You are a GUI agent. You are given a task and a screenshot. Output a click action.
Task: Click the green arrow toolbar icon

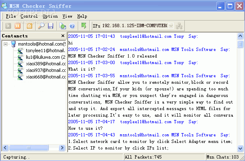coord(84,25)
